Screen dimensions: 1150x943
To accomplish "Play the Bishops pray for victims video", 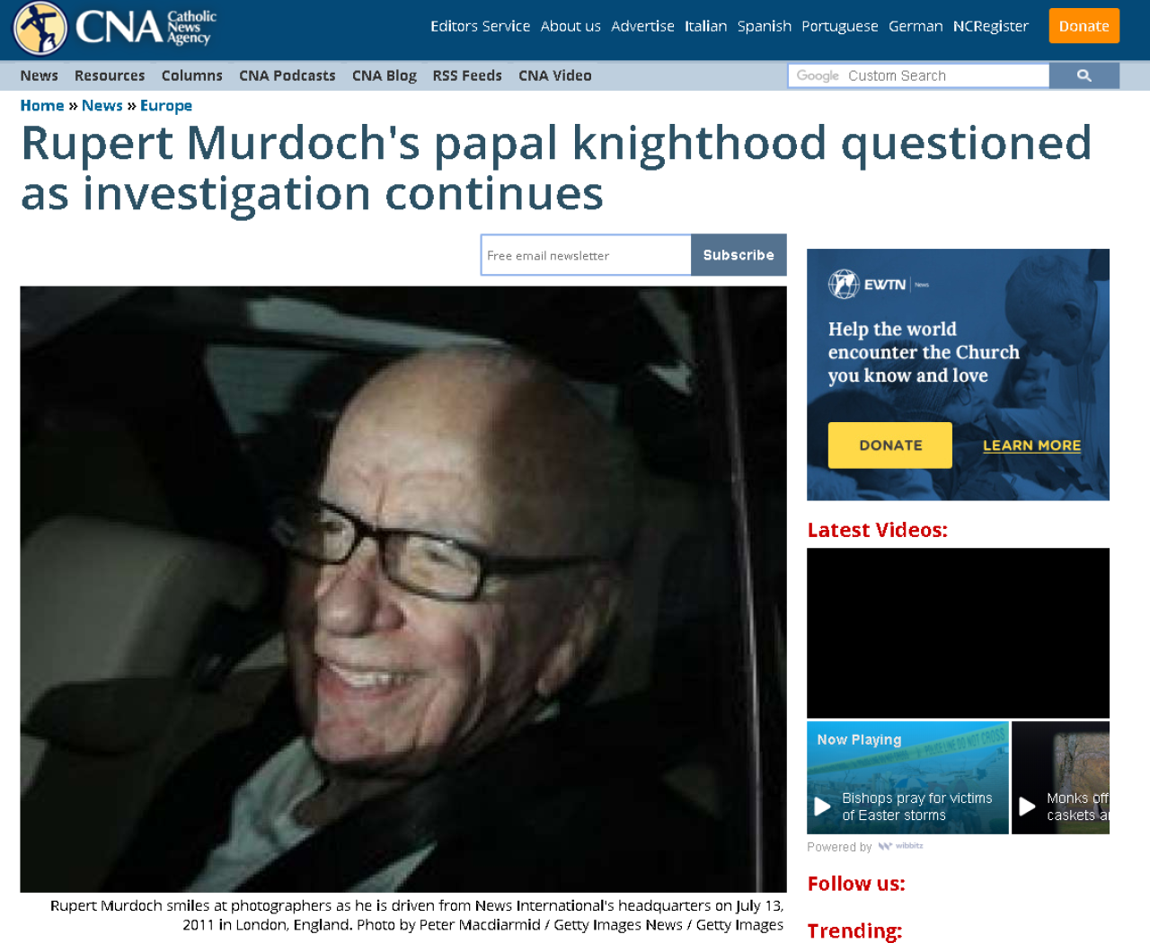I will (907, 778).
